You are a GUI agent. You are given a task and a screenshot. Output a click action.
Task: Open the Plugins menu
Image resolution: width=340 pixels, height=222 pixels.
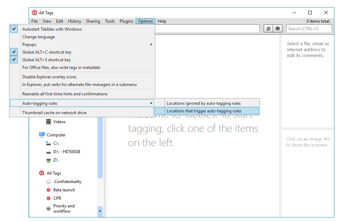(127, 21)
